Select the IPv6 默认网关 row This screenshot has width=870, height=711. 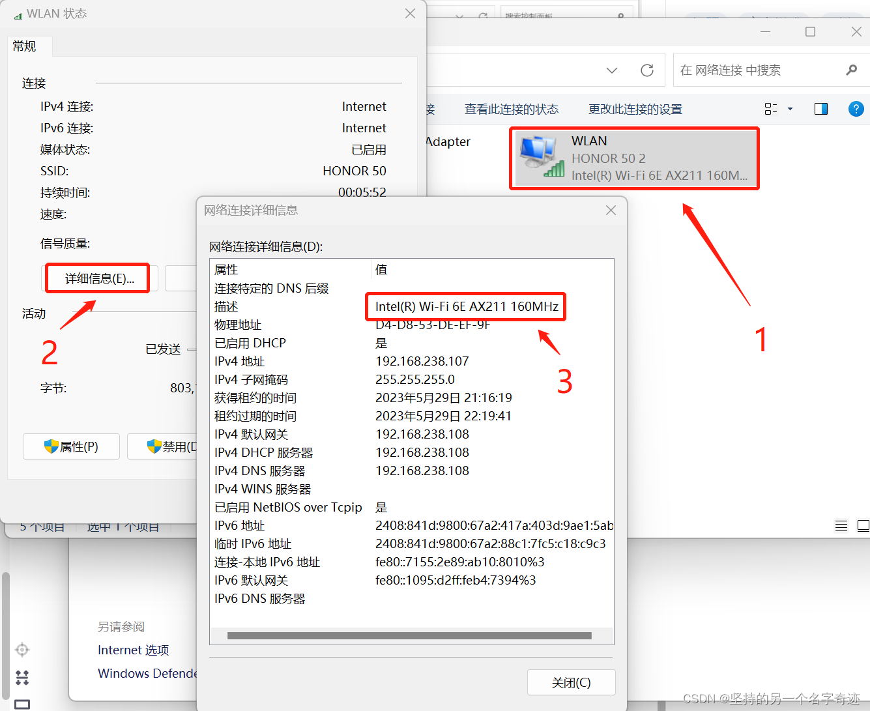click(x=412, y=580)
